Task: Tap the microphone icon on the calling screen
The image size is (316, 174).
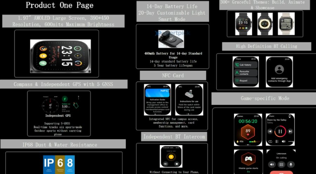Action: (290, 164)
